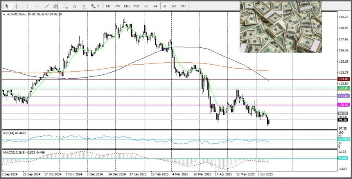Switch to MN monthly timeframe
352x179 pixels.
click(183, 6)
